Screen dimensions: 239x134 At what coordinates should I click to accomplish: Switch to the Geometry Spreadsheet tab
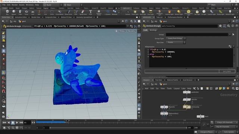pos(84,17)
